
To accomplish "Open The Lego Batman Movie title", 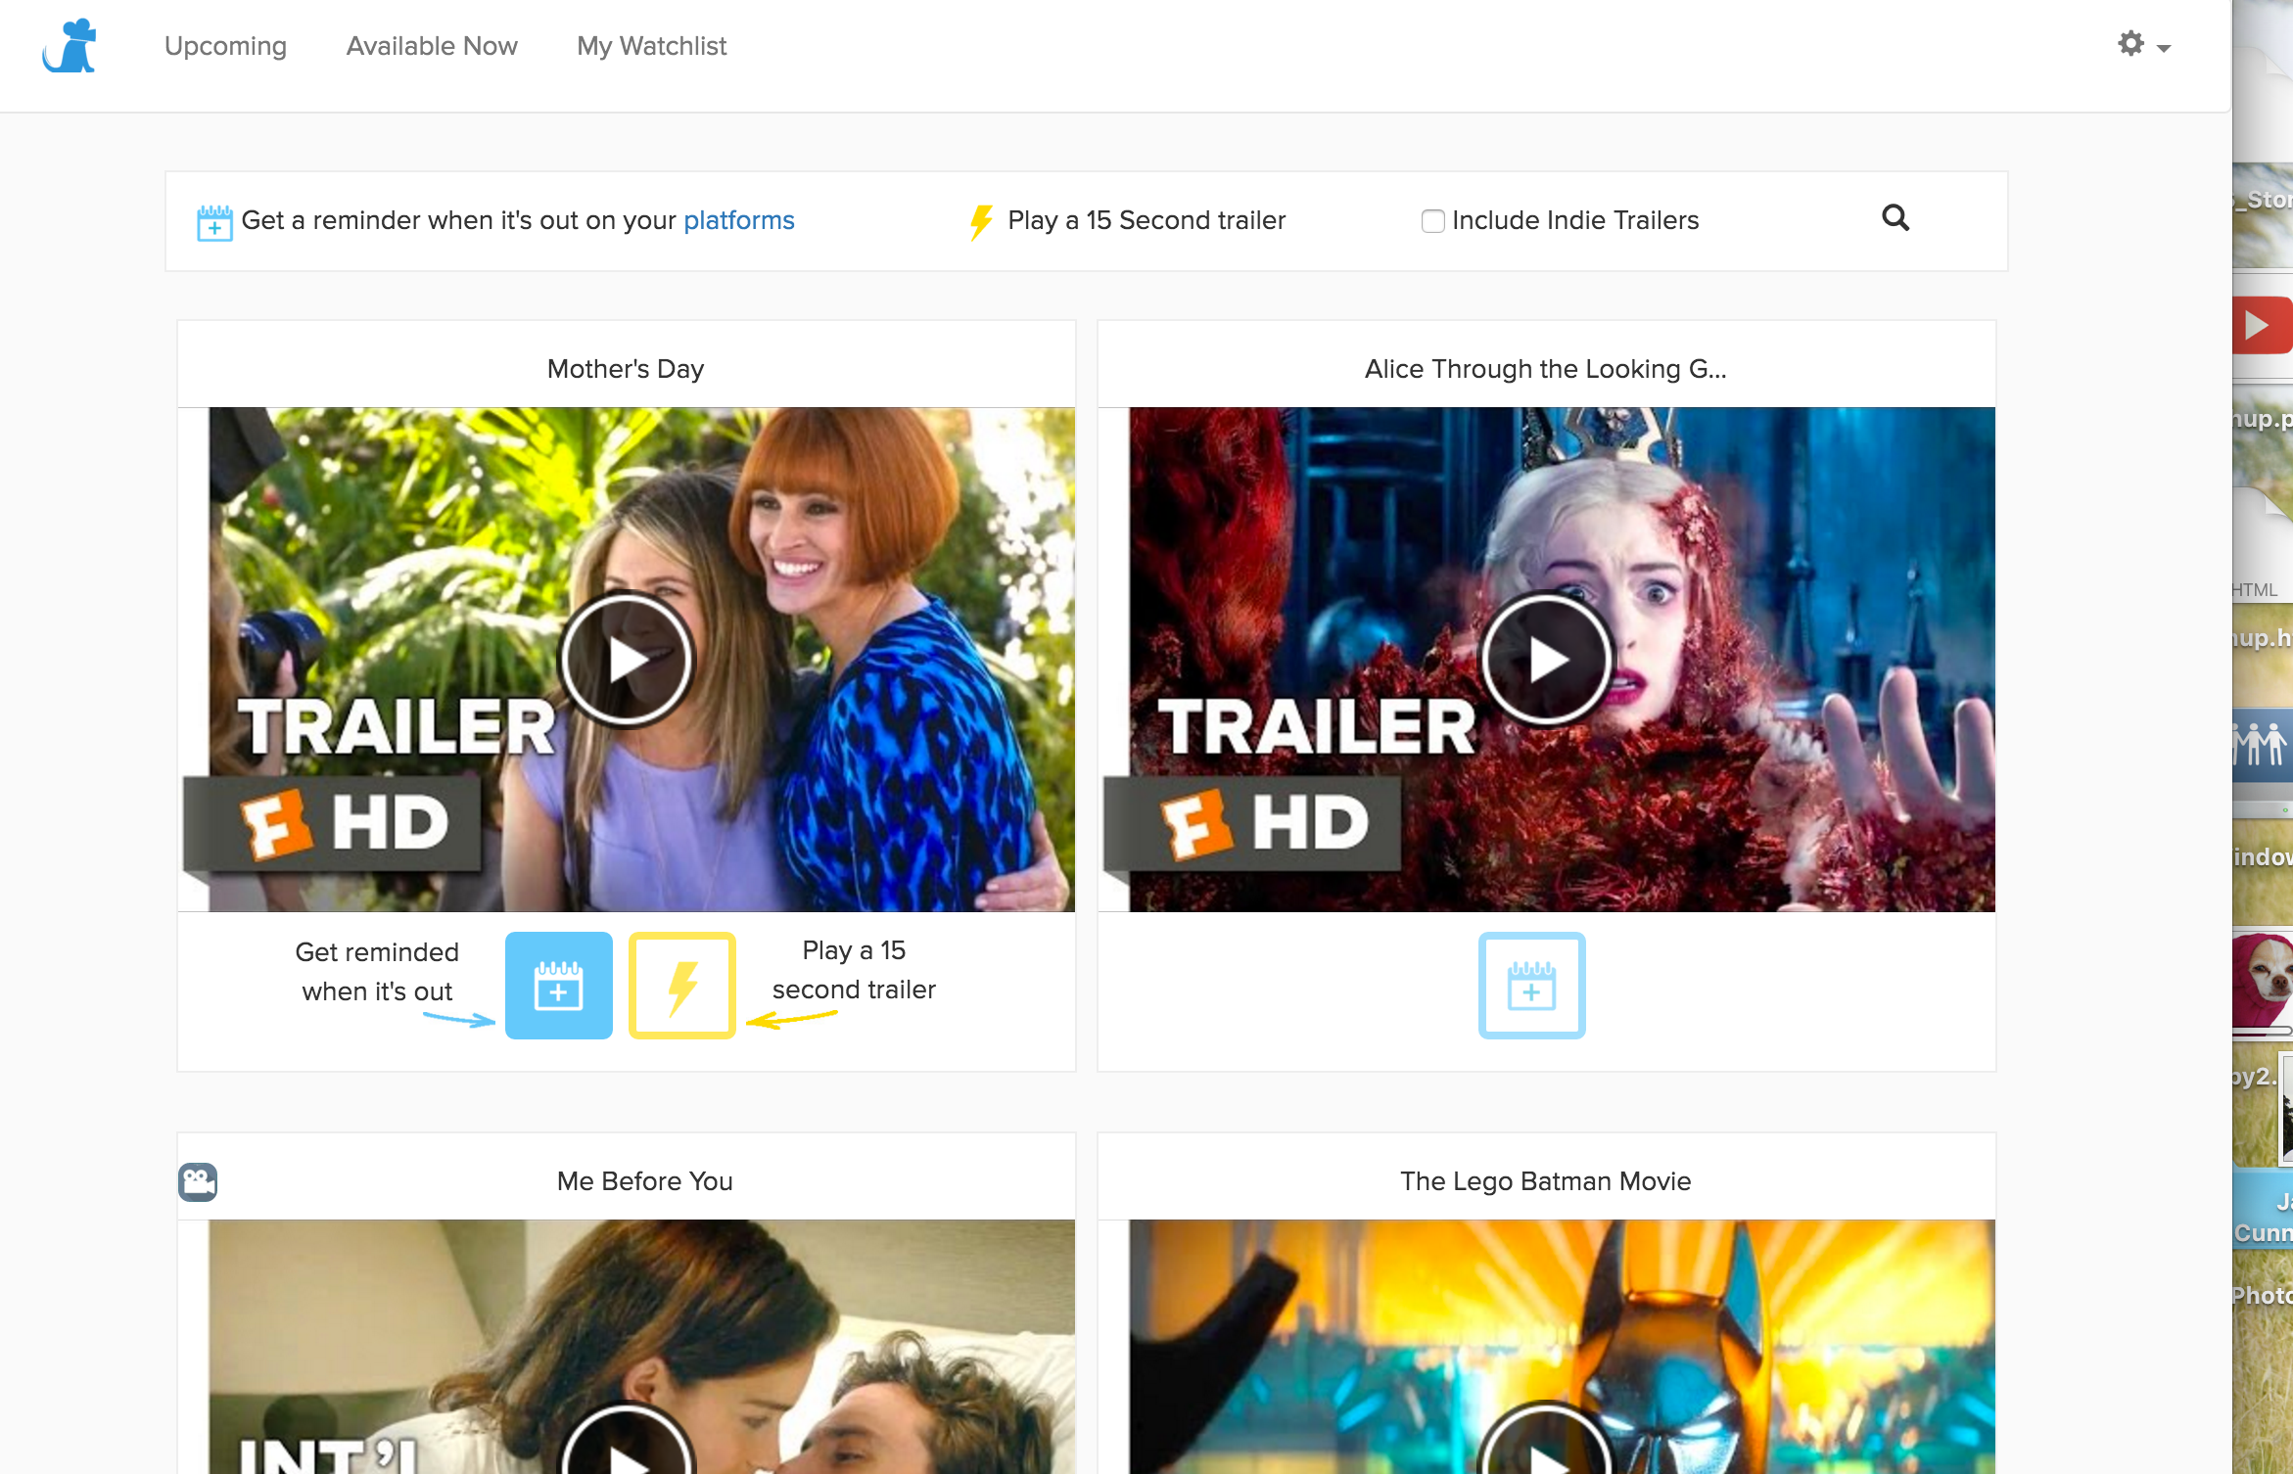I will [x=1545, y=1181].
